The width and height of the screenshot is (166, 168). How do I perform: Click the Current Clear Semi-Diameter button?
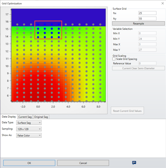coord(138,68)
